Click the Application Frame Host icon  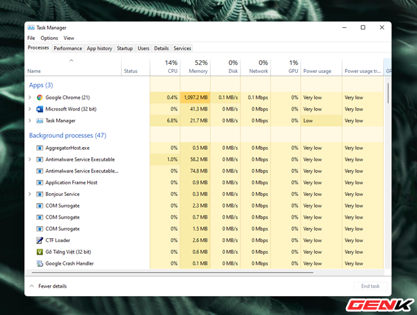[40, 182]
